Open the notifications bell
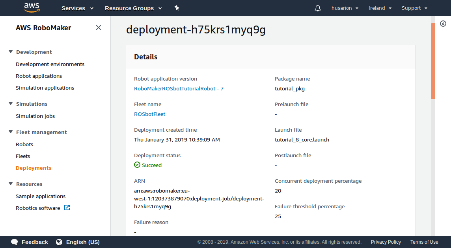Screen dimensions: 451x248 tap(317, 8)
